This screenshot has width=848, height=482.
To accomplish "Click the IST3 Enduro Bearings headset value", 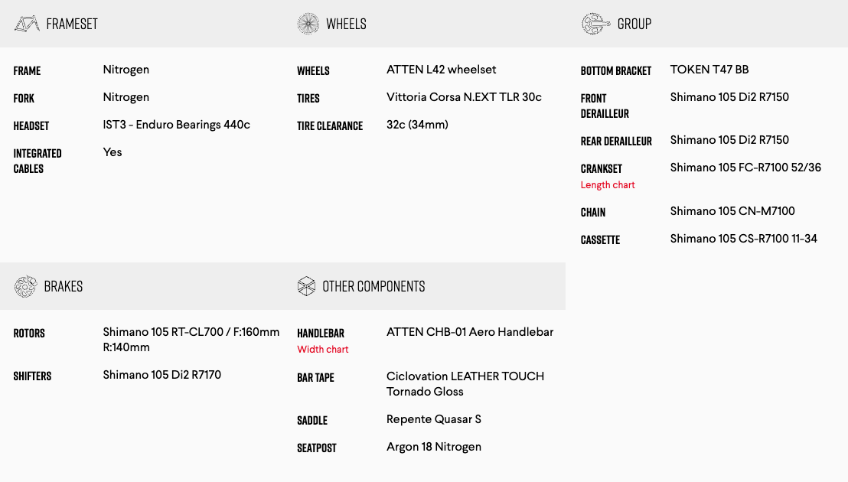I will click(x=177, y=125).
